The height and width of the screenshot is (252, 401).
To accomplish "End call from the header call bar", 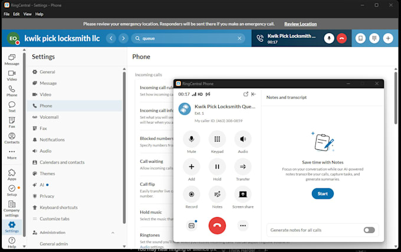I will coord(341,38).
